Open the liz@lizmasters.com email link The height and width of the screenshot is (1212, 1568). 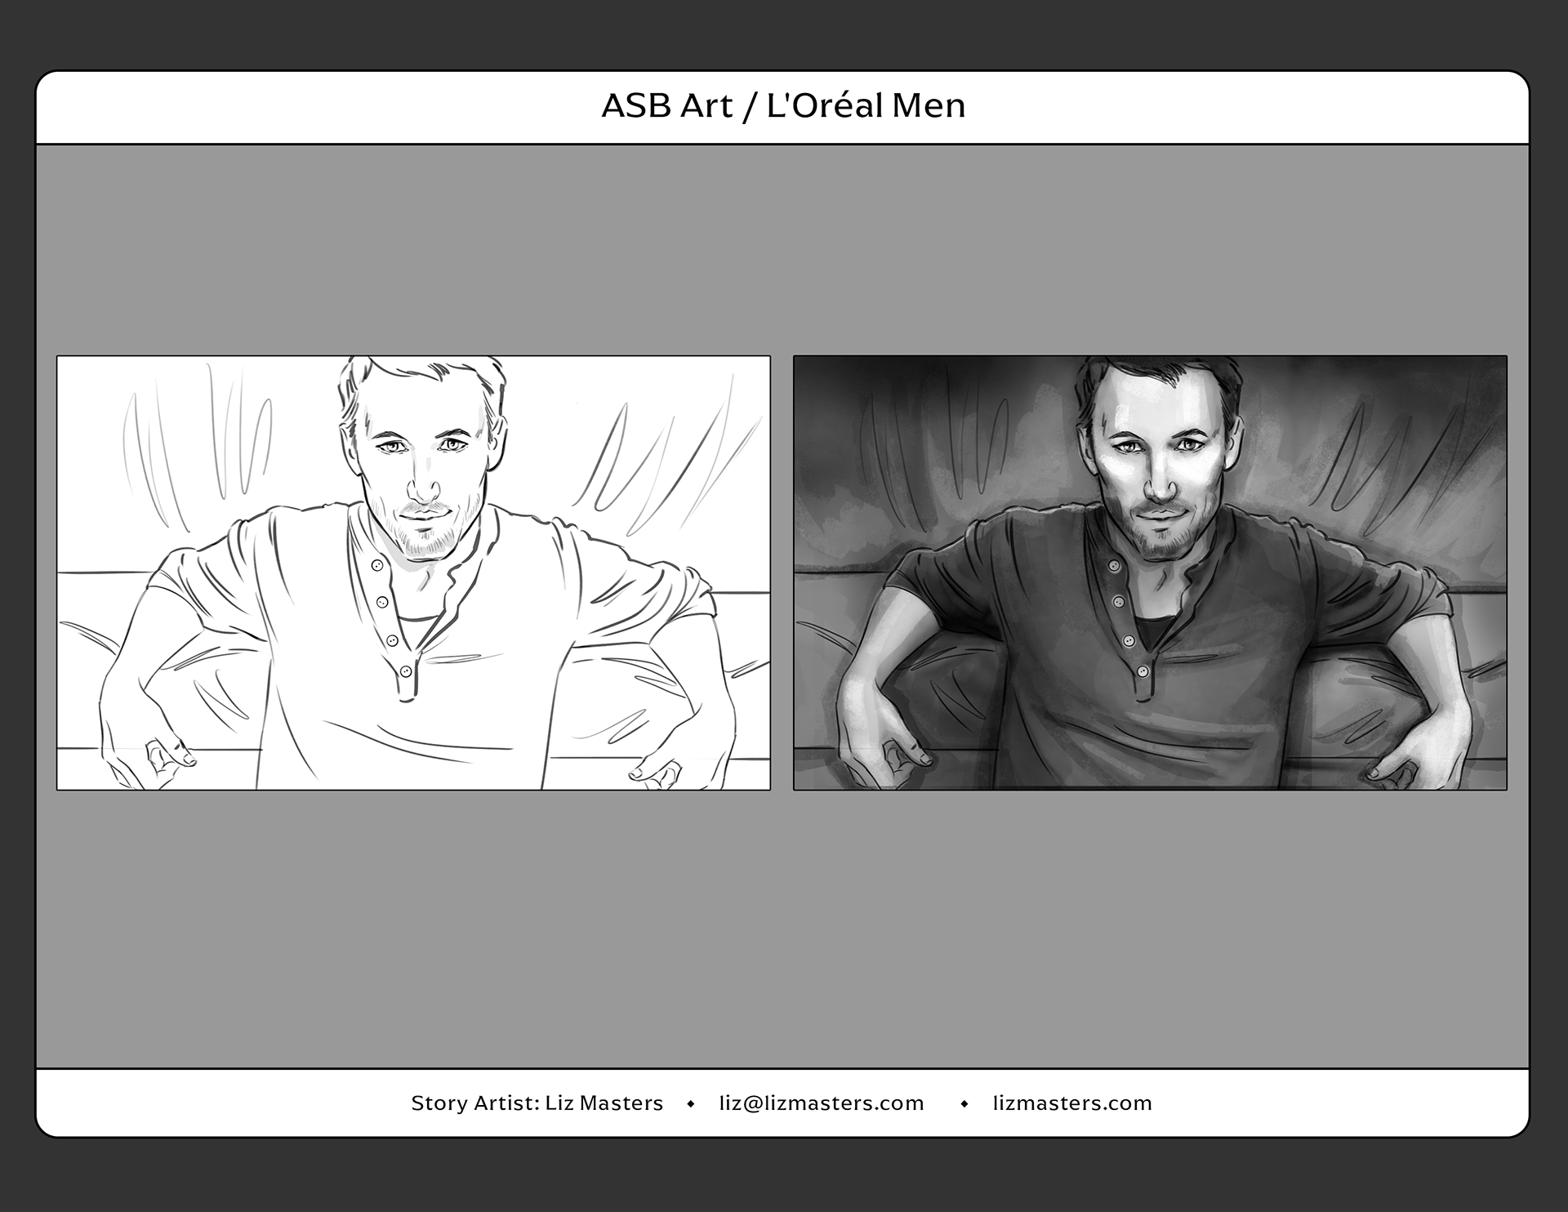coord(821,1103)
